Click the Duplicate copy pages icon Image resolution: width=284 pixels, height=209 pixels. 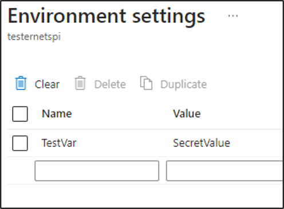(146, 83)
